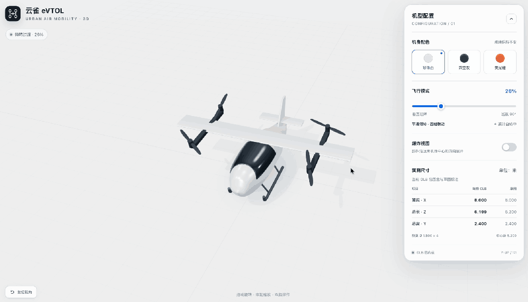Click the 单位: 米 unit label
Viewport: 528px width, 302px height.
pyautogui.click(x=507, y=170)
